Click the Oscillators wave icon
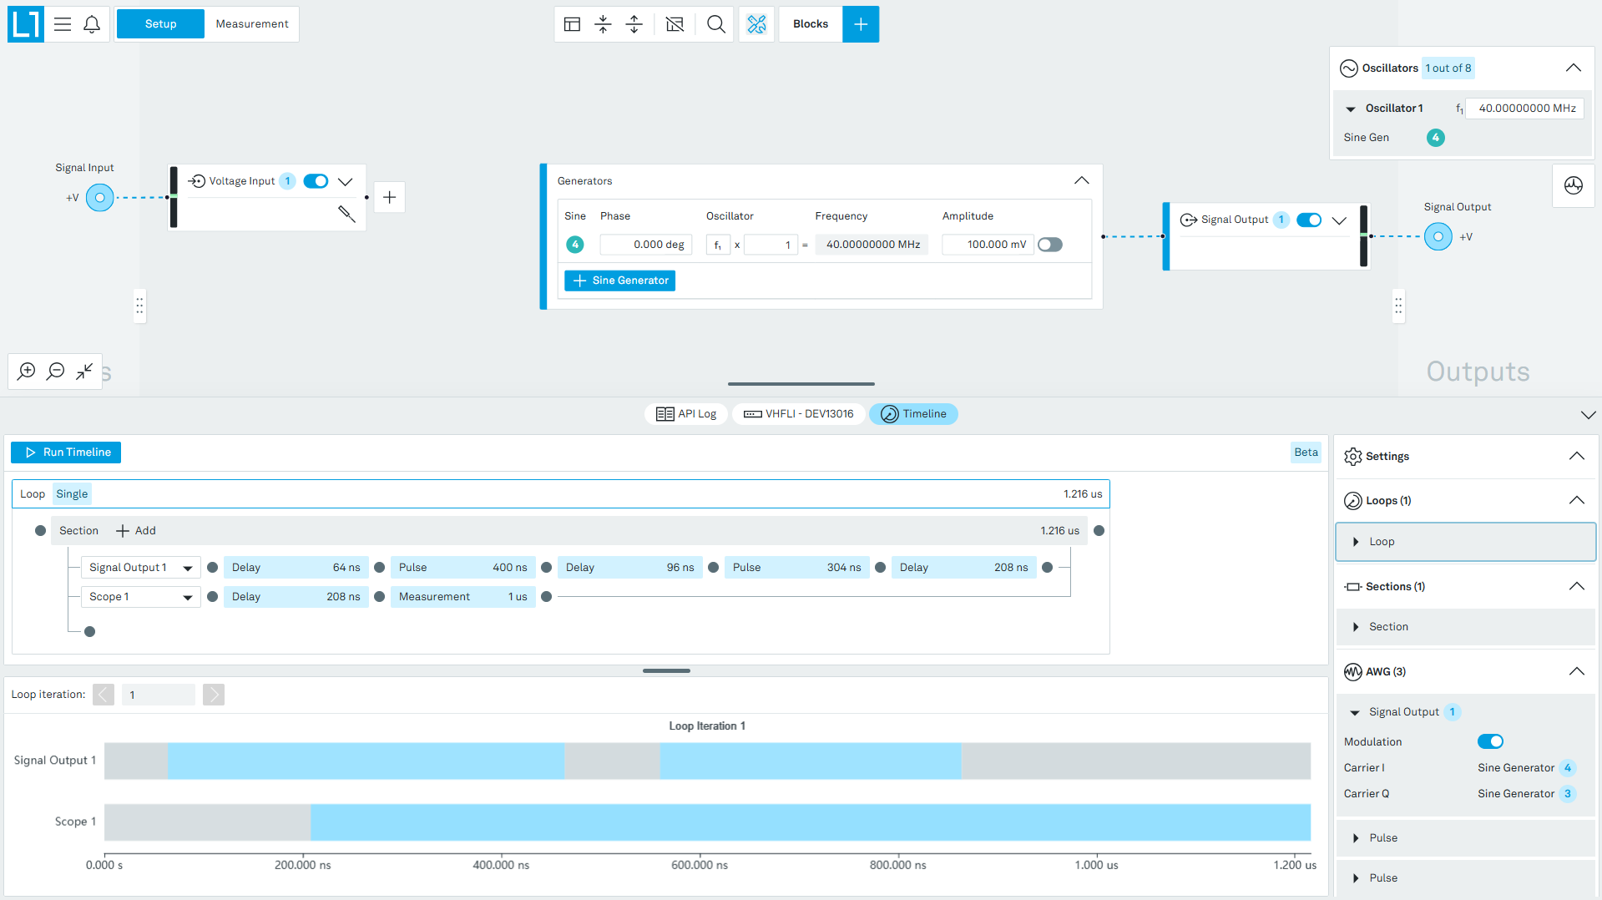Image resolution: width=1602 pixels, height=900 pixels. point(1349,68)
